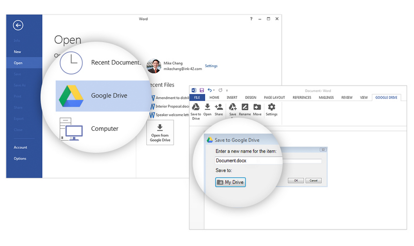Click the My Drive folder button

pos(230,182)
